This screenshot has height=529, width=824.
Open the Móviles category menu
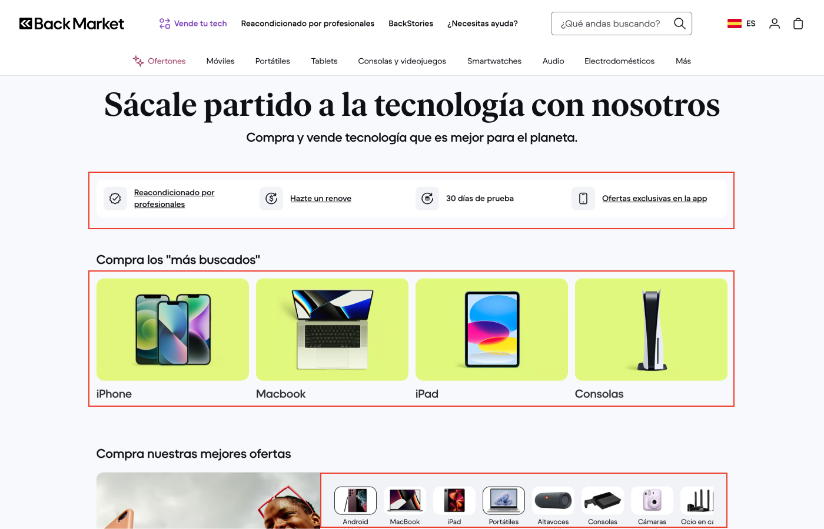[220, 61]
